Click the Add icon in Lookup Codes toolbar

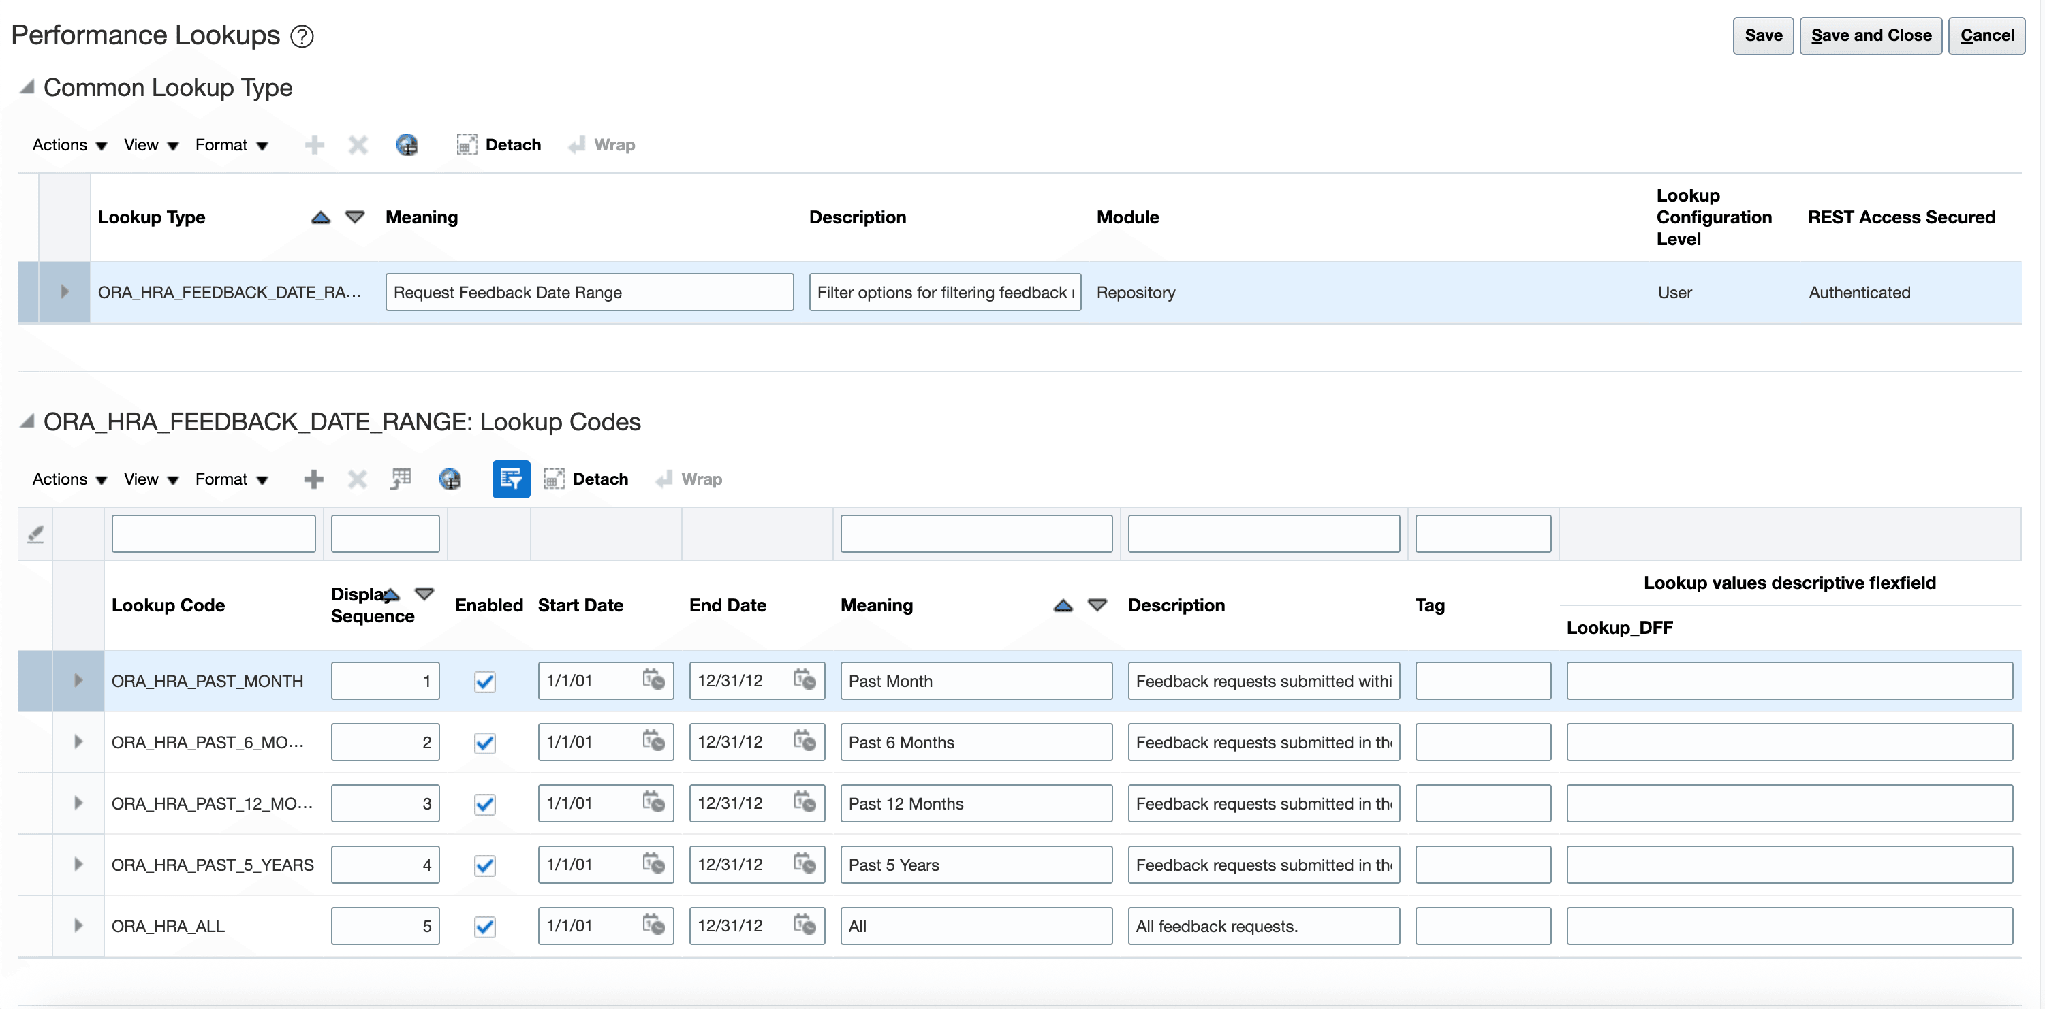click(x=314, y=479)
